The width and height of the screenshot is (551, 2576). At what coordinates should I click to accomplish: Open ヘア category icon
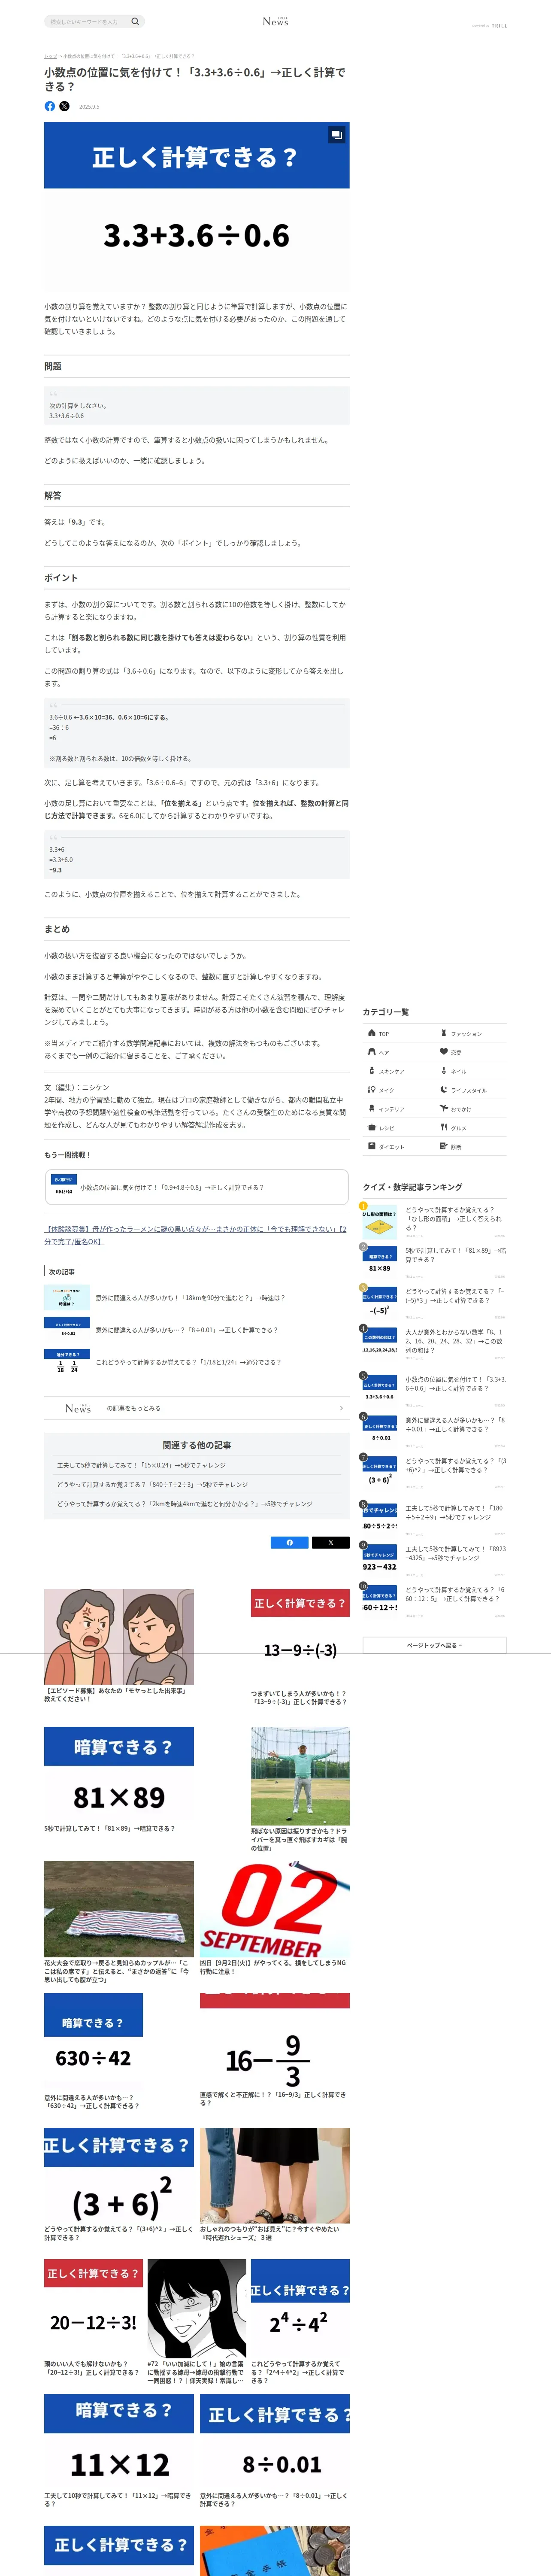[372, 1051]
